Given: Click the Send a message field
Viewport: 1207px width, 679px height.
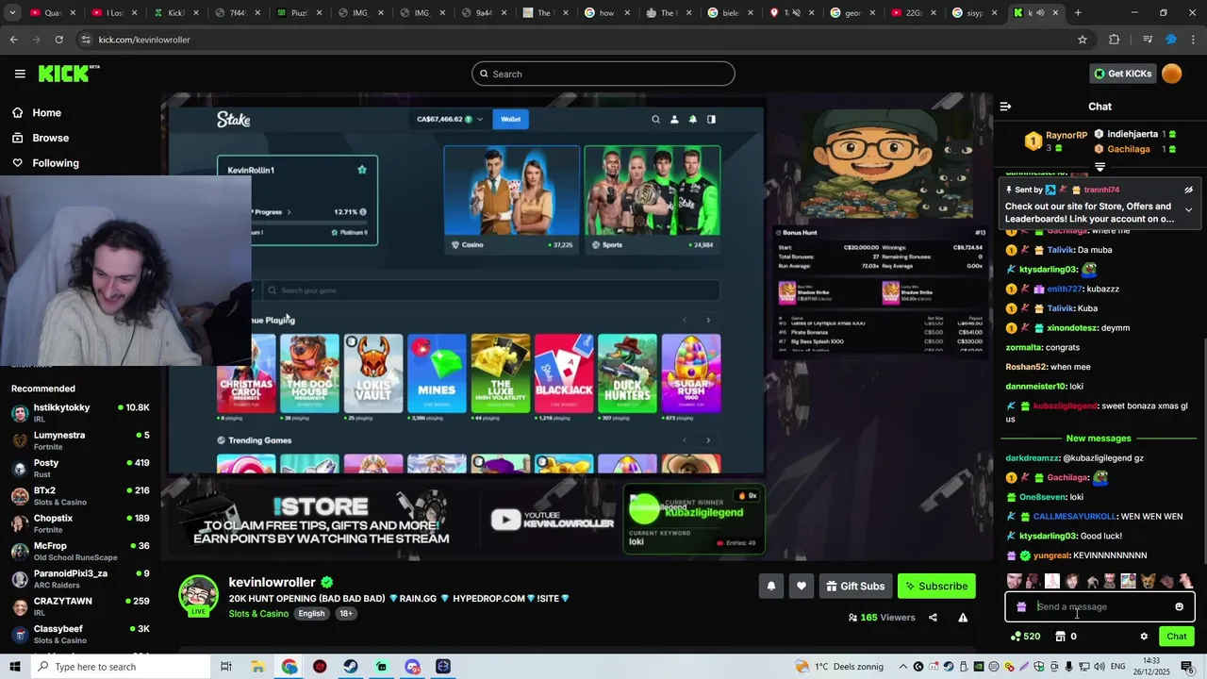Looking at the screenshot, I should click(x=1100, y=606).
